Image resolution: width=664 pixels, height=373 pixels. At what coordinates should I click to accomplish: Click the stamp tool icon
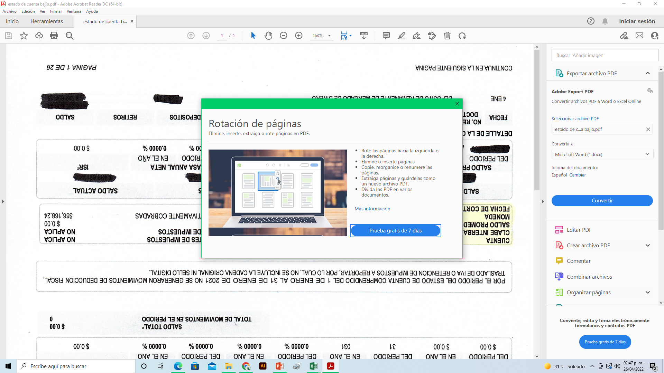point(432,36)
